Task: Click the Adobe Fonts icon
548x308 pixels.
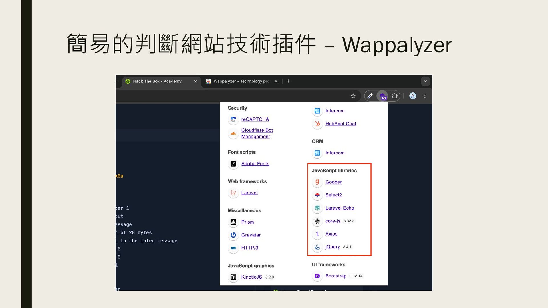Action: point(233,164)
